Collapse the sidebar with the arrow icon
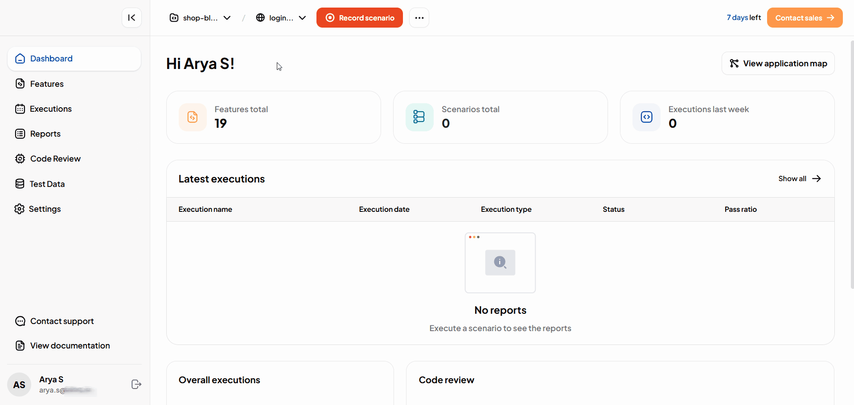The width and height of the screenshot is (854, 405). pyautogui.click(x=131, y=18)
